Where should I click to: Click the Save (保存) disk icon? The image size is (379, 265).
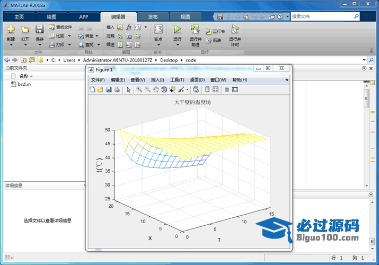pos(39,29)
